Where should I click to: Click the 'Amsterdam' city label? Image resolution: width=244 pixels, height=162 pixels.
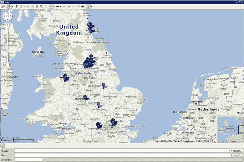pos(196,101)
